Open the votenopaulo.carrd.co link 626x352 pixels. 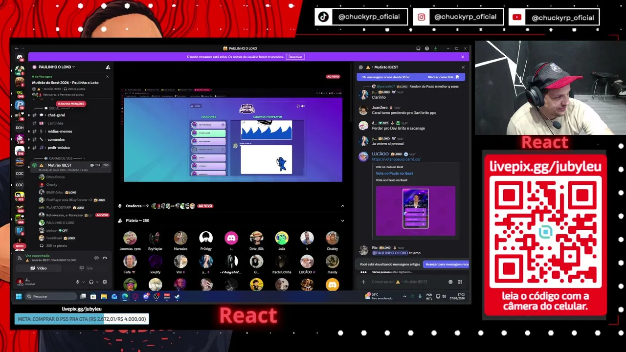tap(396, 159)
